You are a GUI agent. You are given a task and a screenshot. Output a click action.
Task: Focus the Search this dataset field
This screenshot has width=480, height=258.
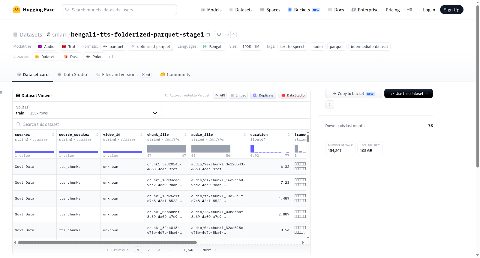click(161, 124)
